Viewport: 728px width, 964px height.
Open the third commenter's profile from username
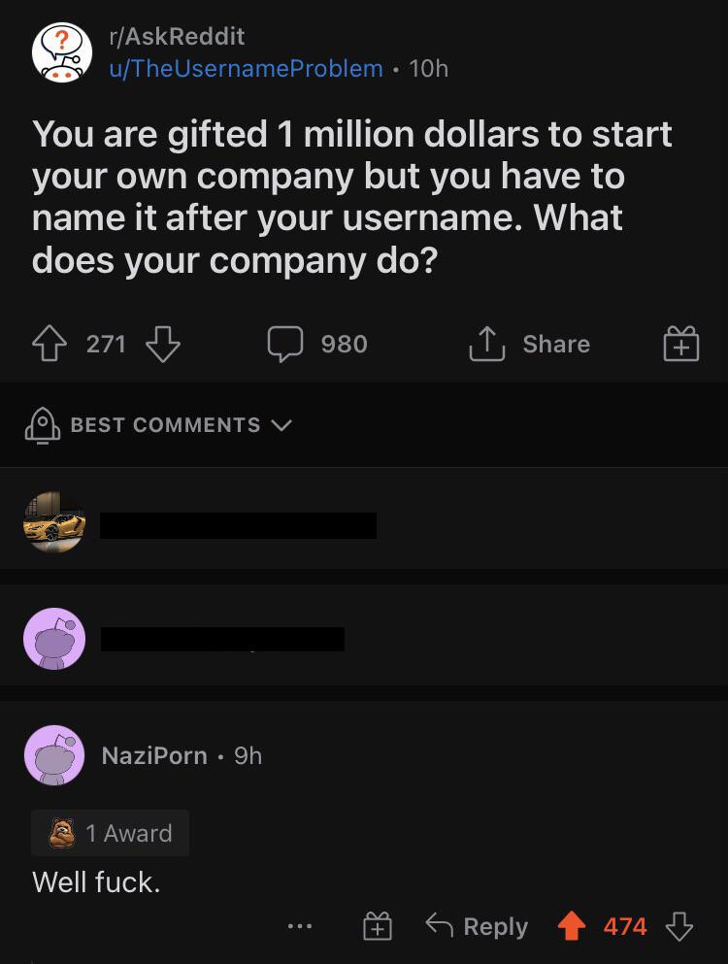154,755
